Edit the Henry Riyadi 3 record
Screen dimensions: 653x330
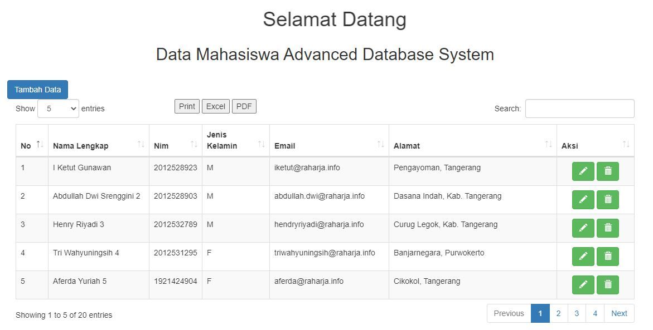583,228
